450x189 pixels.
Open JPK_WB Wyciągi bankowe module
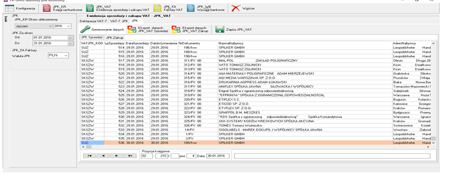(206, 8)
